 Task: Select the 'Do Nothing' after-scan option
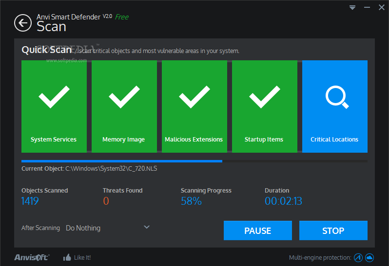83,228
